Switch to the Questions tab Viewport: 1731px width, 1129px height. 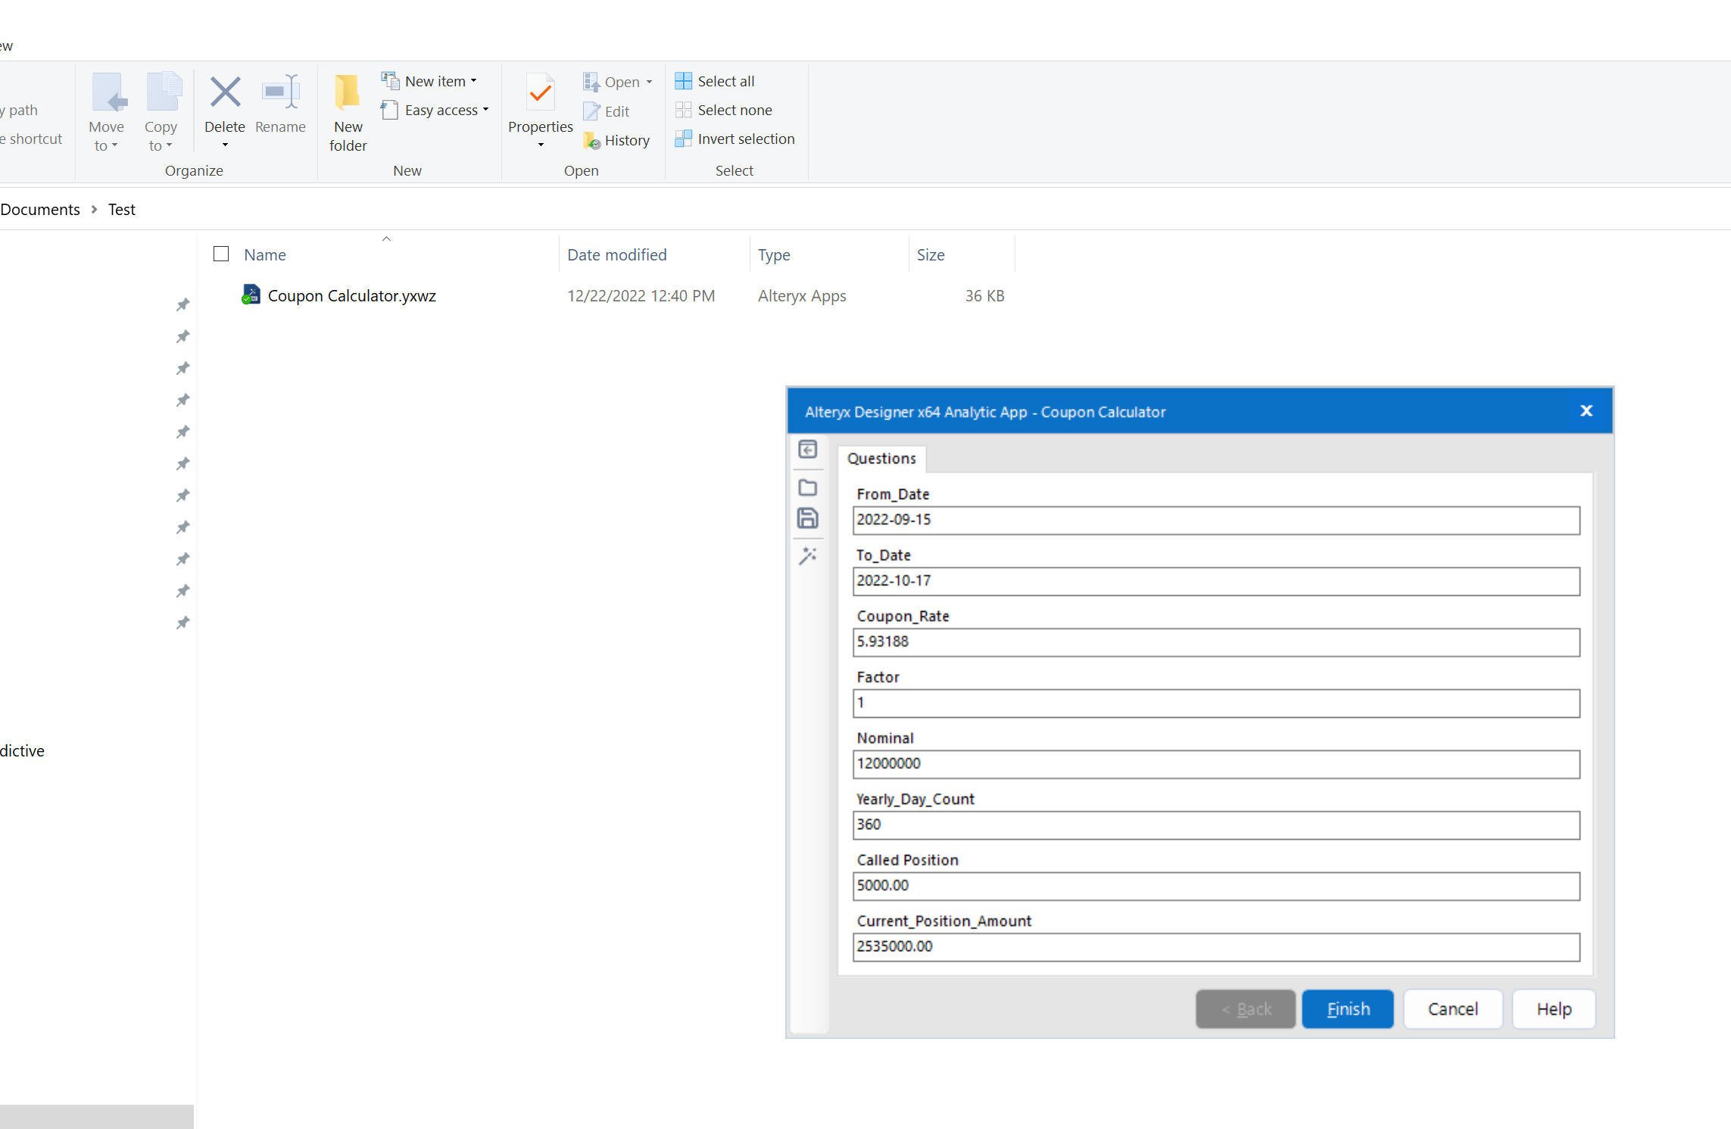(881, 458)
